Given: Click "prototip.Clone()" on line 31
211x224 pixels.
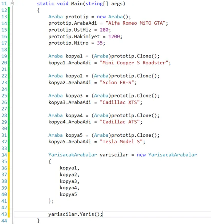Looking at the screenshot, I should click(134, 135).
